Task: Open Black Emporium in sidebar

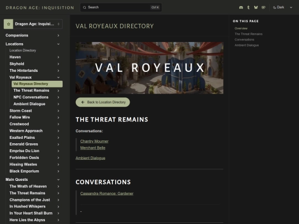Action: 24,171
